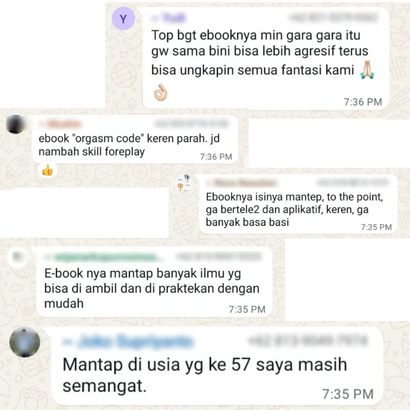This screenshot has height=410, width=410.
Task: Click the blurred red sender name
Action: coord(61,124)
